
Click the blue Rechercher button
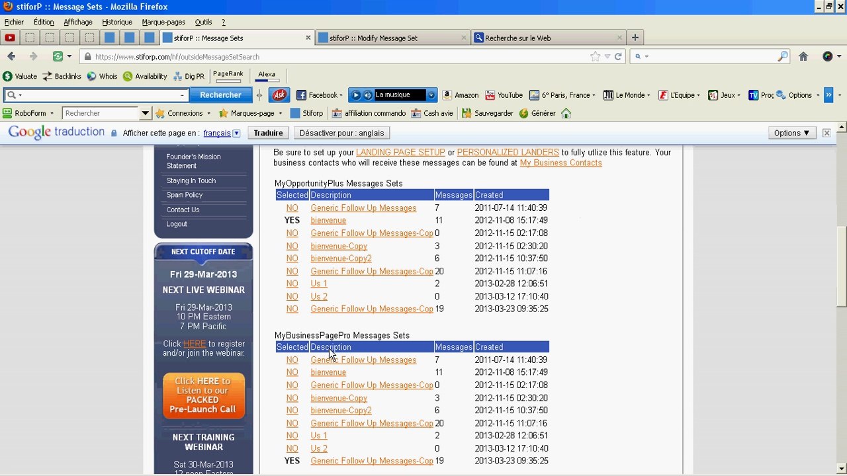tap(220, 95)
